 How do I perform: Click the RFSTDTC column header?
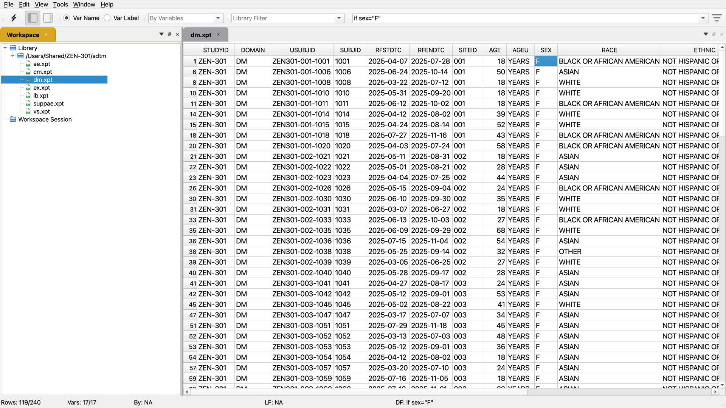coord(388,50)
